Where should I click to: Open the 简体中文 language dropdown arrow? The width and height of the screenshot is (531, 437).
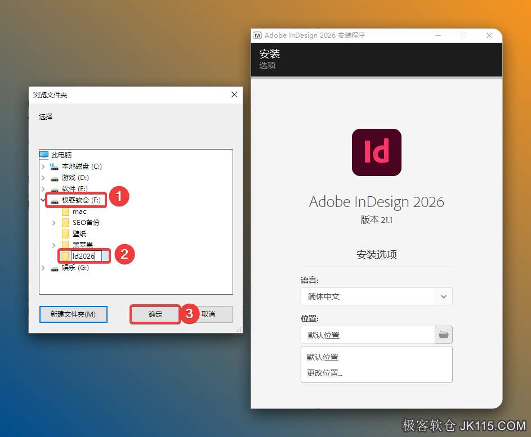443,296
